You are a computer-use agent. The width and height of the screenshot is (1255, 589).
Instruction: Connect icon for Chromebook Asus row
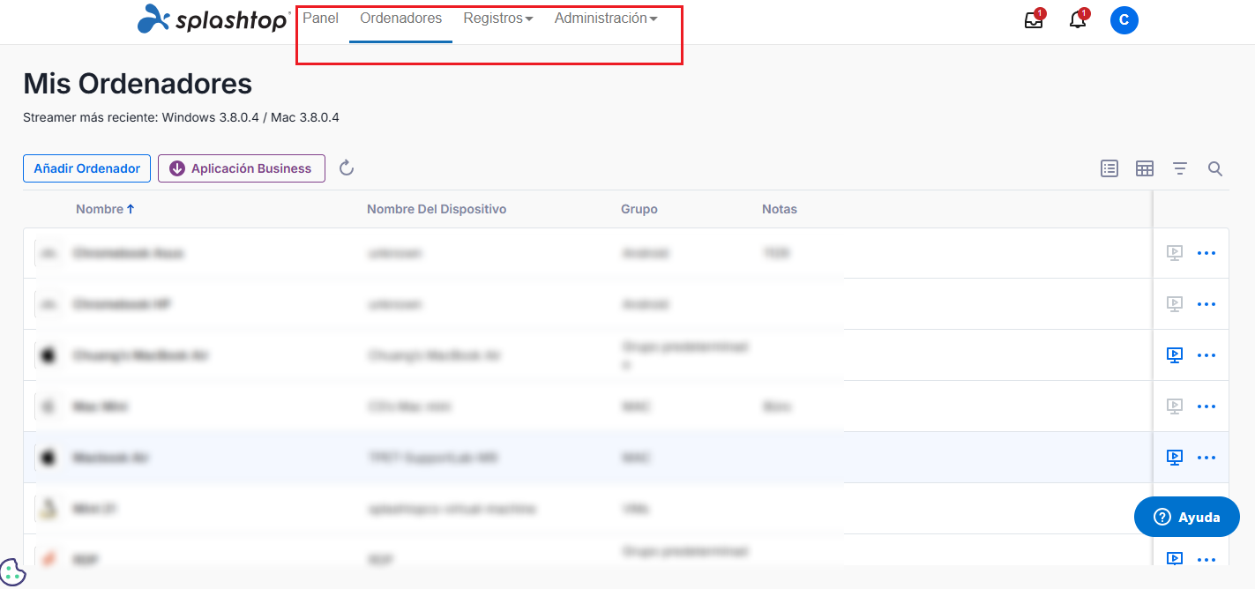click(1174, 253)
